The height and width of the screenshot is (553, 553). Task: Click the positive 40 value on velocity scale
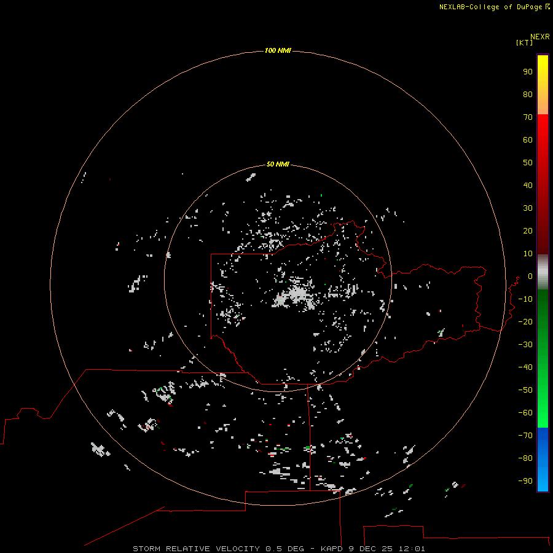pos(528,185)
